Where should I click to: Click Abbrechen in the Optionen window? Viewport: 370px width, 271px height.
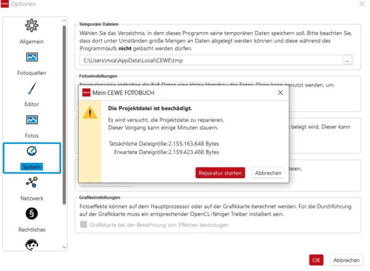coord(347,260)
